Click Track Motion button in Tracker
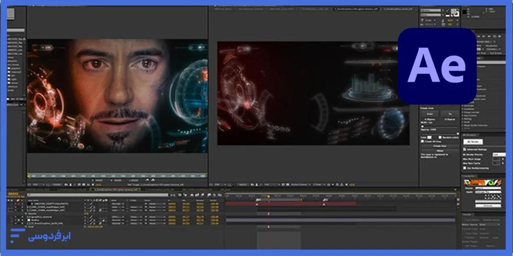 (472, 220)
